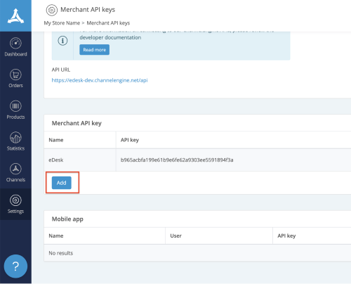Add a new Merchant API key
The height and width of the screenshot is (284, 351).
(x=62, y=183)
